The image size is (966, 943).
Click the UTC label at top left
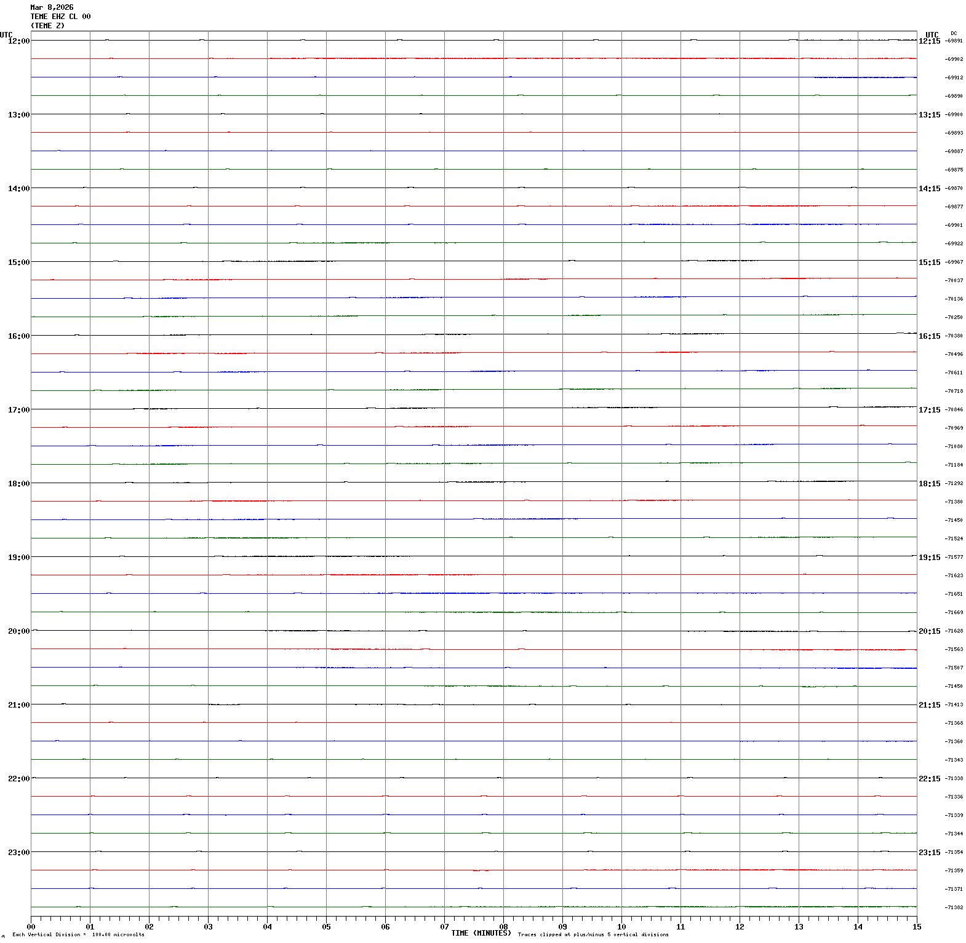[6, 35]
